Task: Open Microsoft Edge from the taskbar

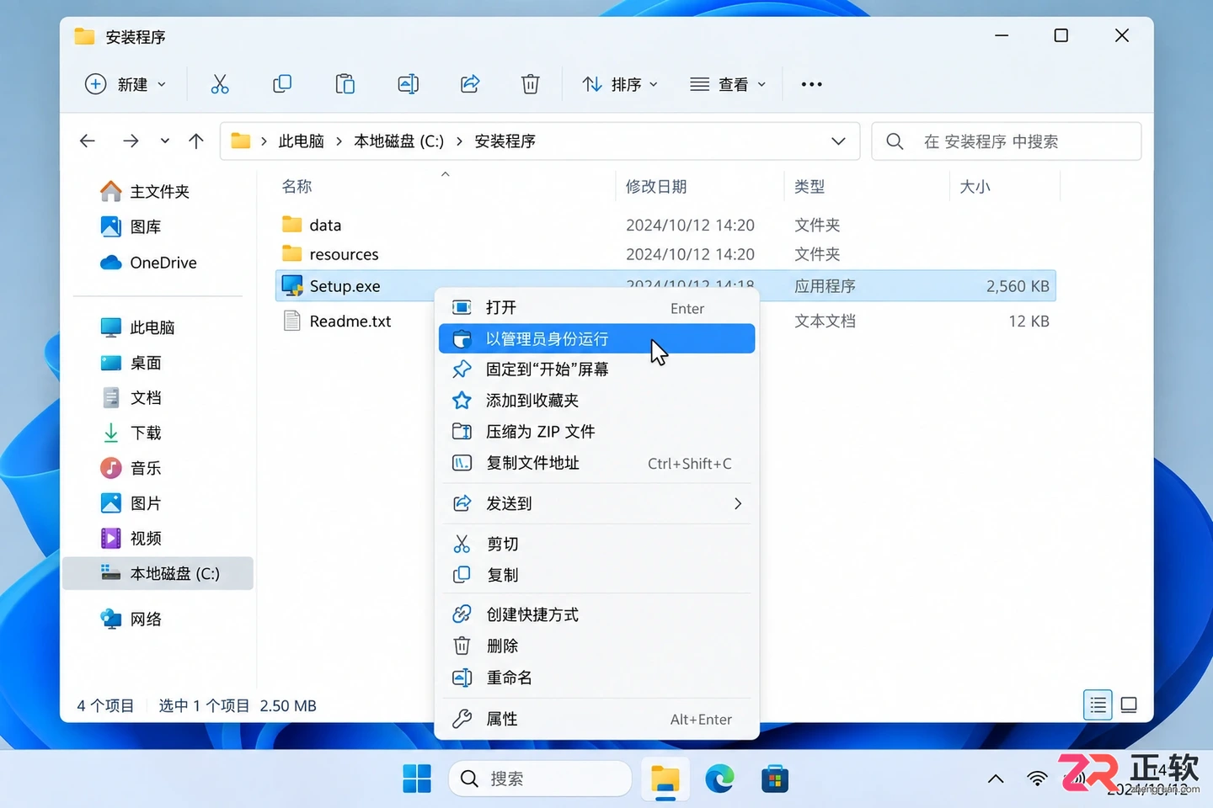Action: (719, 779)
